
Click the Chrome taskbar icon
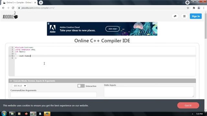(x=33, y=114)
